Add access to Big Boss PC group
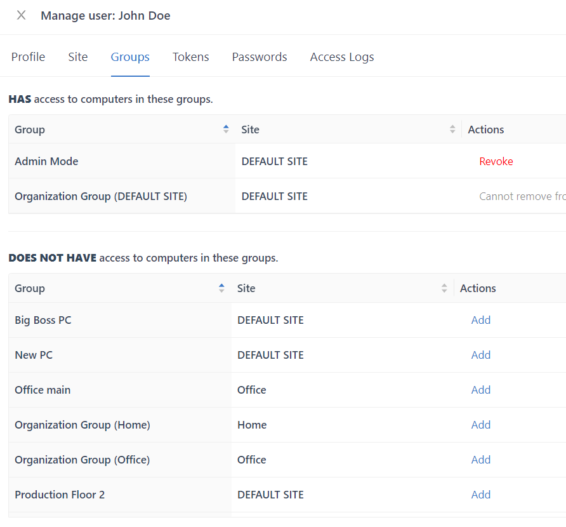Viewport: 566px width, 527px height. 480,320
